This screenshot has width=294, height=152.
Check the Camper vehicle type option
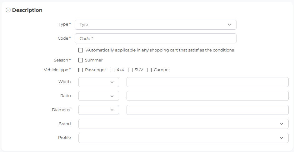click(x=149, y=70)
